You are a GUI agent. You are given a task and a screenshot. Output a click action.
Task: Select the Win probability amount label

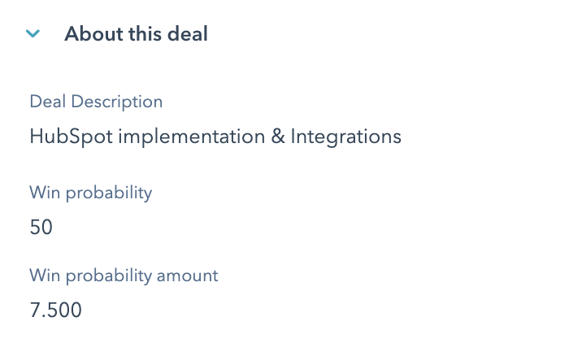(x=124, y=276)
